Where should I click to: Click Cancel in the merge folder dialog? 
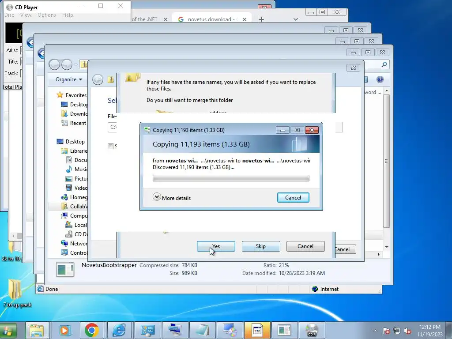305,246
